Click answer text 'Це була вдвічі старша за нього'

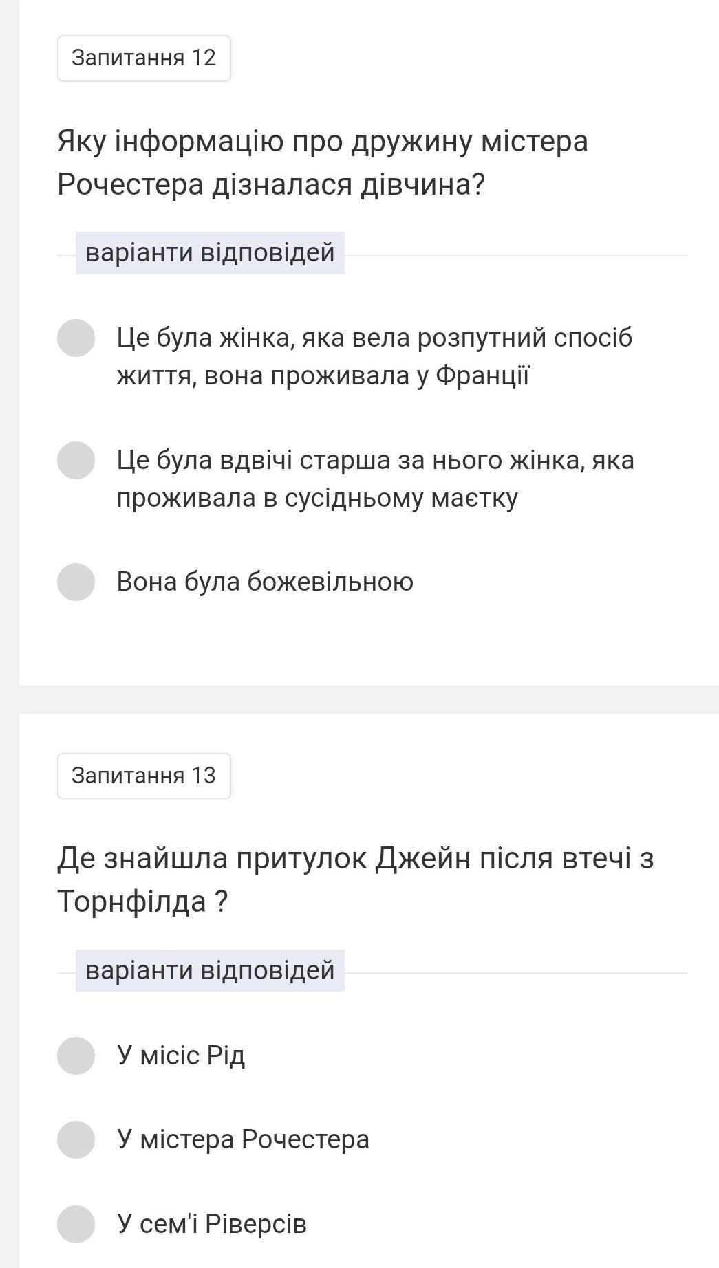coord(375,479)
